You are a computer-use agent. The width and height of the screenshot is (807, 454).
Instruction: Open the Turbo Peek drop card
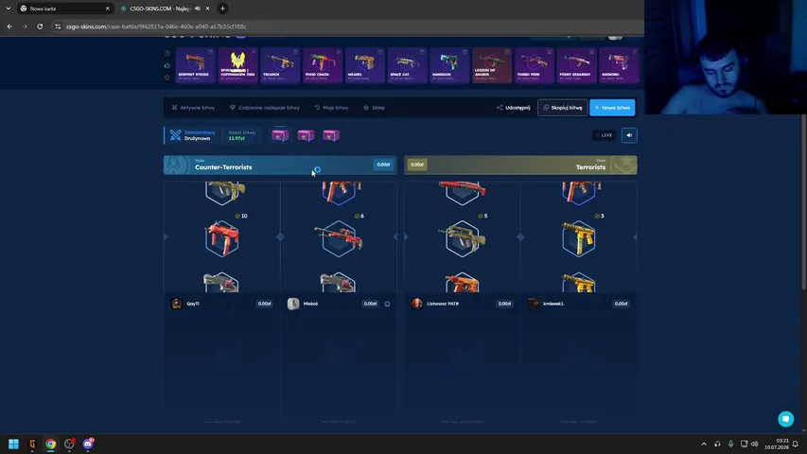click(535, 65)
